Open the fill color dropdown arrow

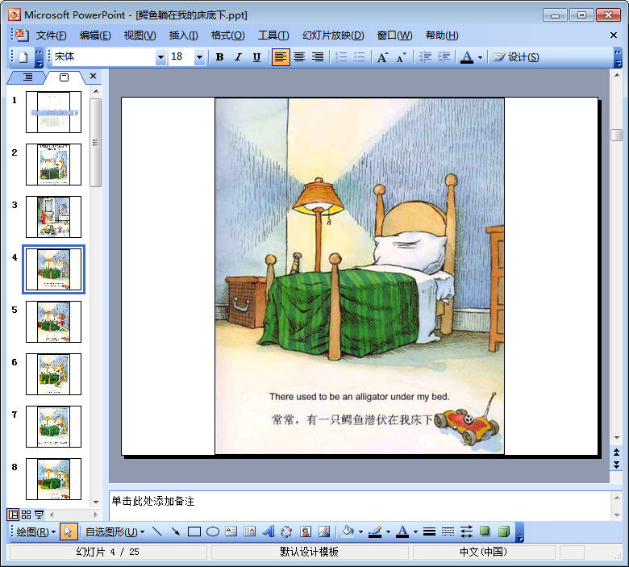tap(360, 532)
